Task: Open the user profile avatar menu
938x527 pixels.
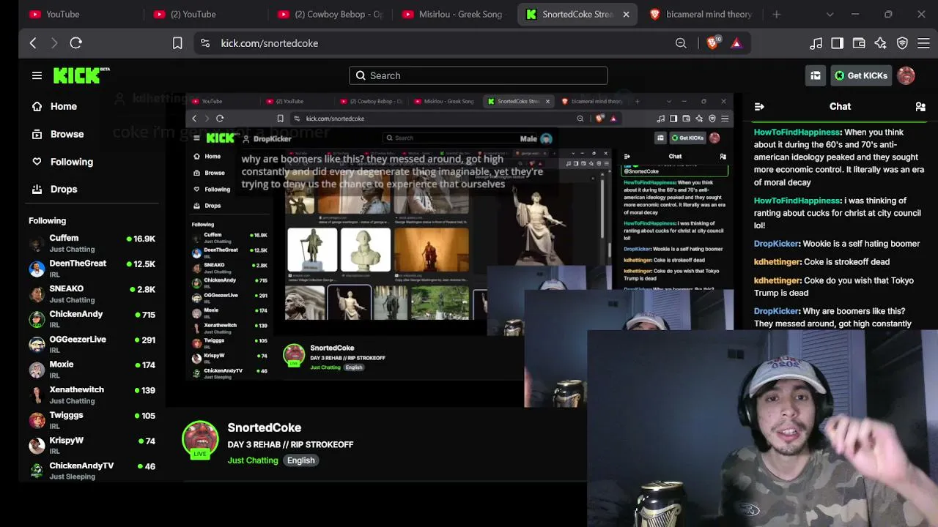Action: click(906, 75)
